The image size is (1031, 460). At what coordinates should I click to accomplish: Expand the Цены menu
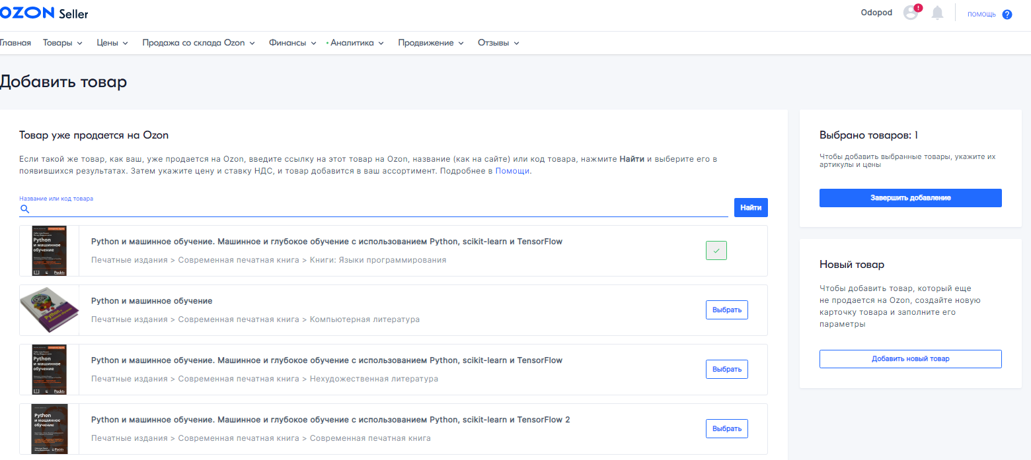tap(112, 43)
